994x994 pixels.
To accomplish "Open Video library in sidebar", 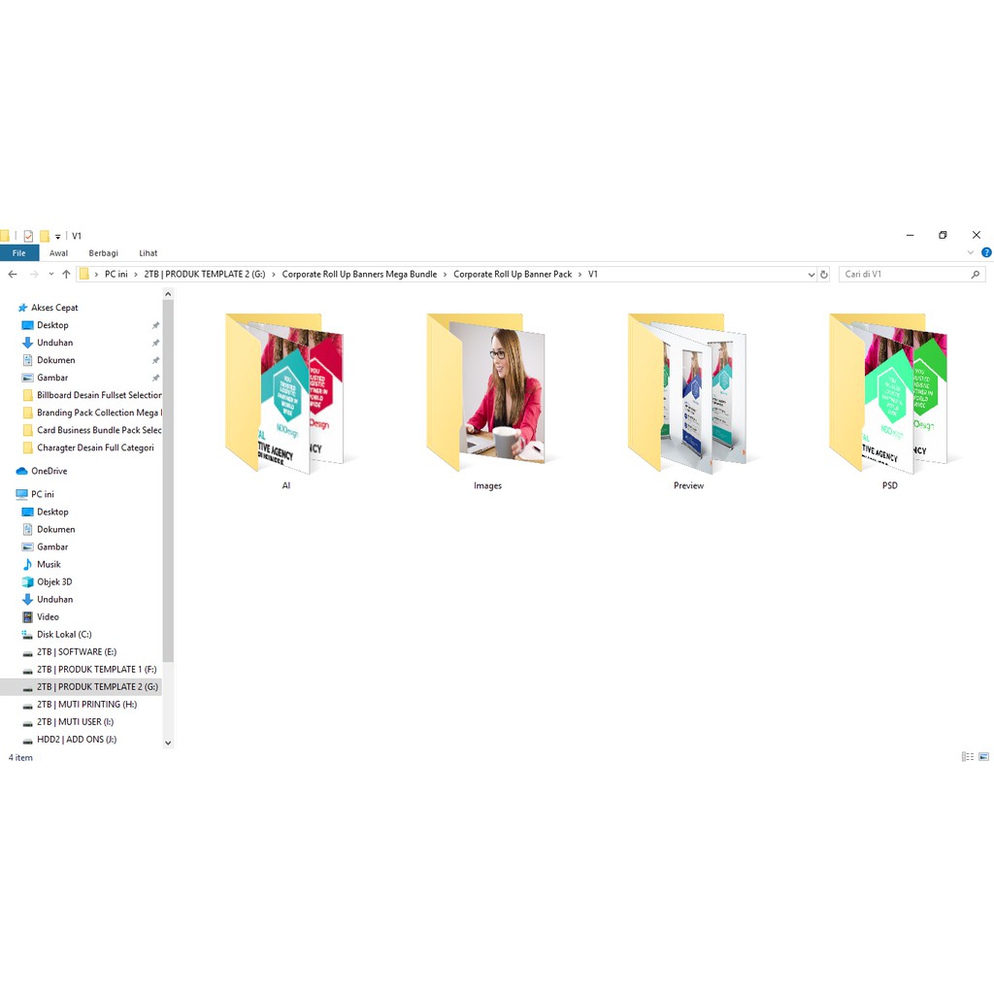I will click(48, 616).
